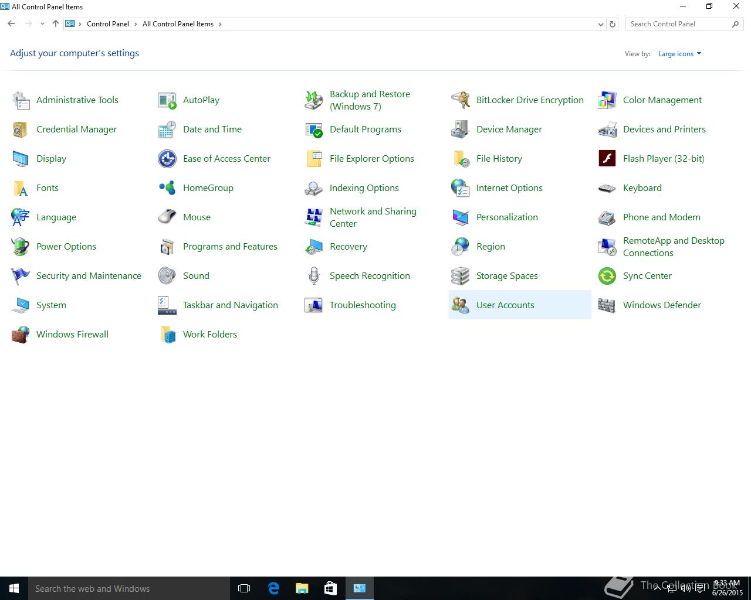Click the Display monitor icon
The width and height of the screenshot is (751, 600).
21,159
